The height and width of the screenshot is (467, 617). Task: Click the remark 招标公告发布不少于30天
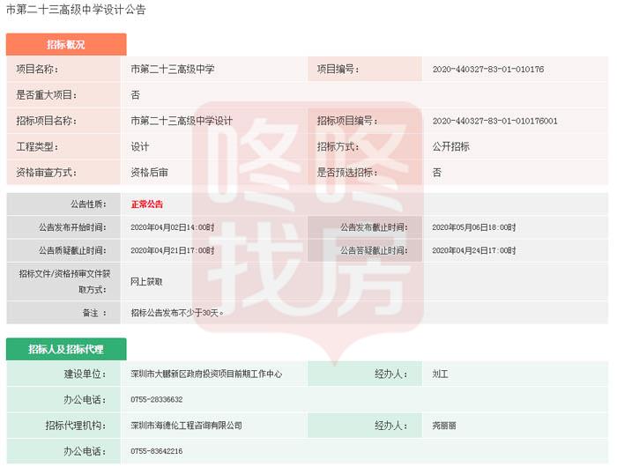click(178, 312)
